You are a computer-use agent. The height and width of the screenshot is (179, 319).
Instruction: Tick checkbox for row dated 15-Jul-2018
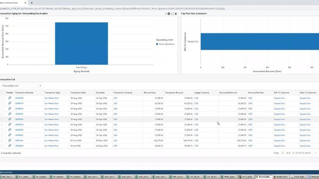coord(2,146)
